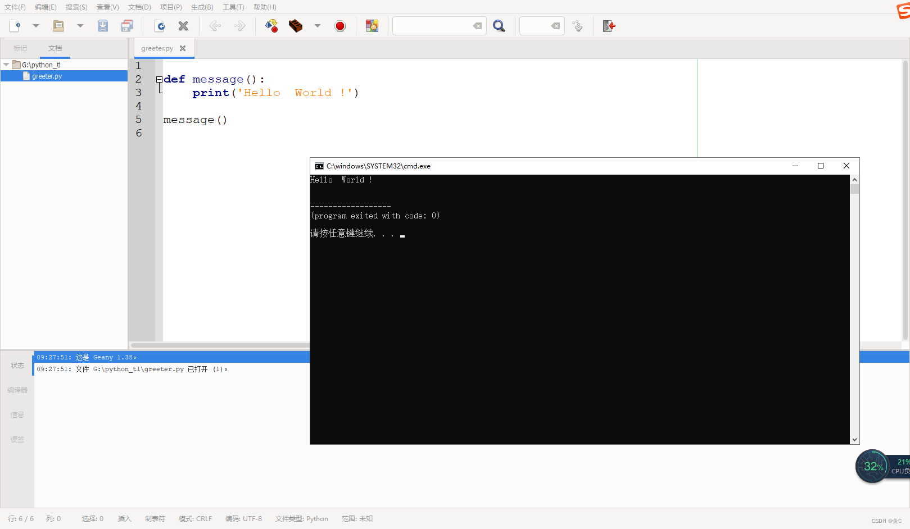The width and height of the screenshot is (910, 529).
Task: Close the cmd.exe console window
Action: pyautogui.click(x=846, y=166)
